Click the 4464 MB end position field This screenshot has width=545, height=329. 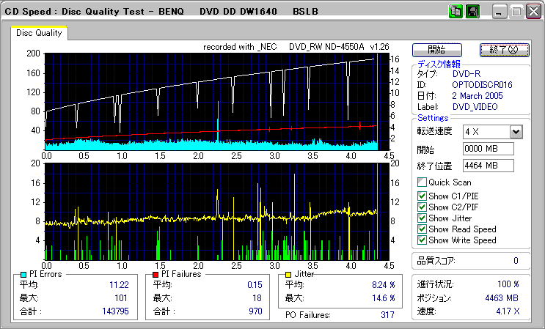[x=488, y=166]
